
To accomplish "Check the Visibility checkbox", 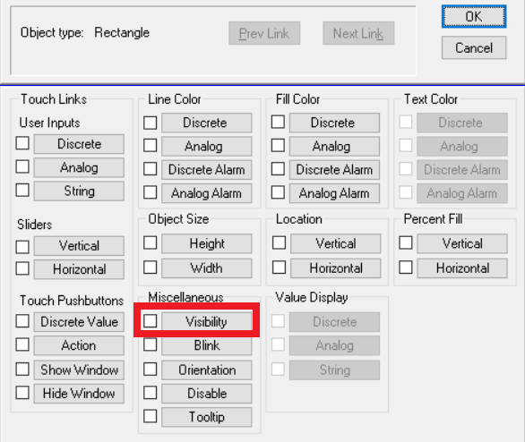I will click(x=150, y=321).
